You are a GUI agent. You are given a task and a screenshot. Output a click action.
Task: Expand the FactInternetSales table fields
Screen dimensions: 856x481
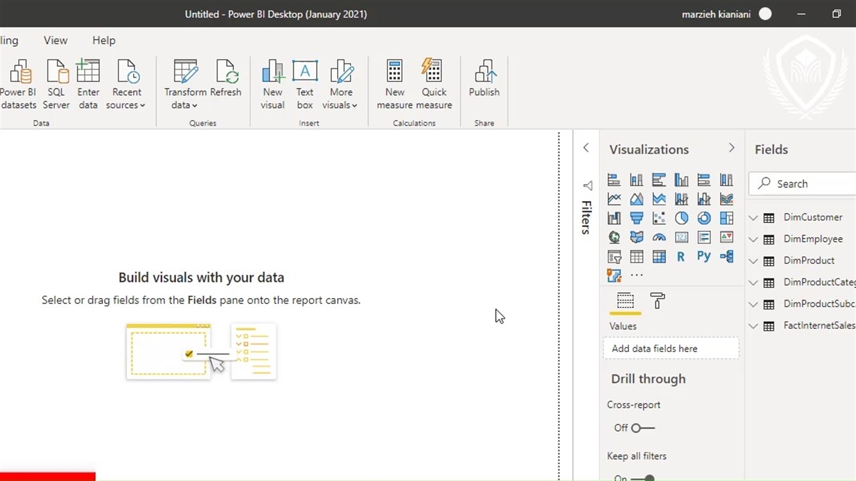pyautogui.click(x=753, y=326)
